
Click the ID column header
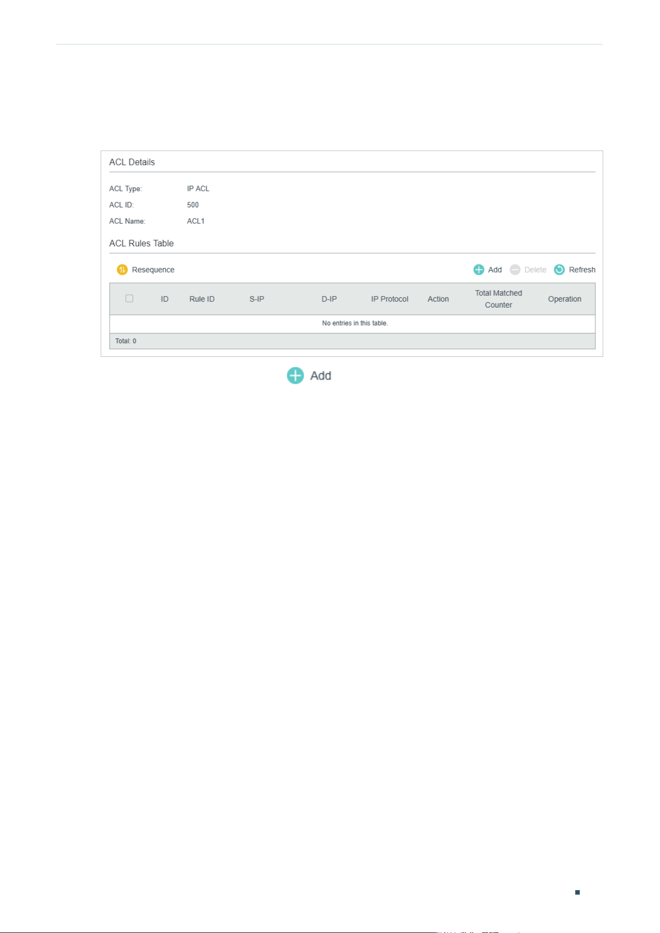click(x=165, y=299)
